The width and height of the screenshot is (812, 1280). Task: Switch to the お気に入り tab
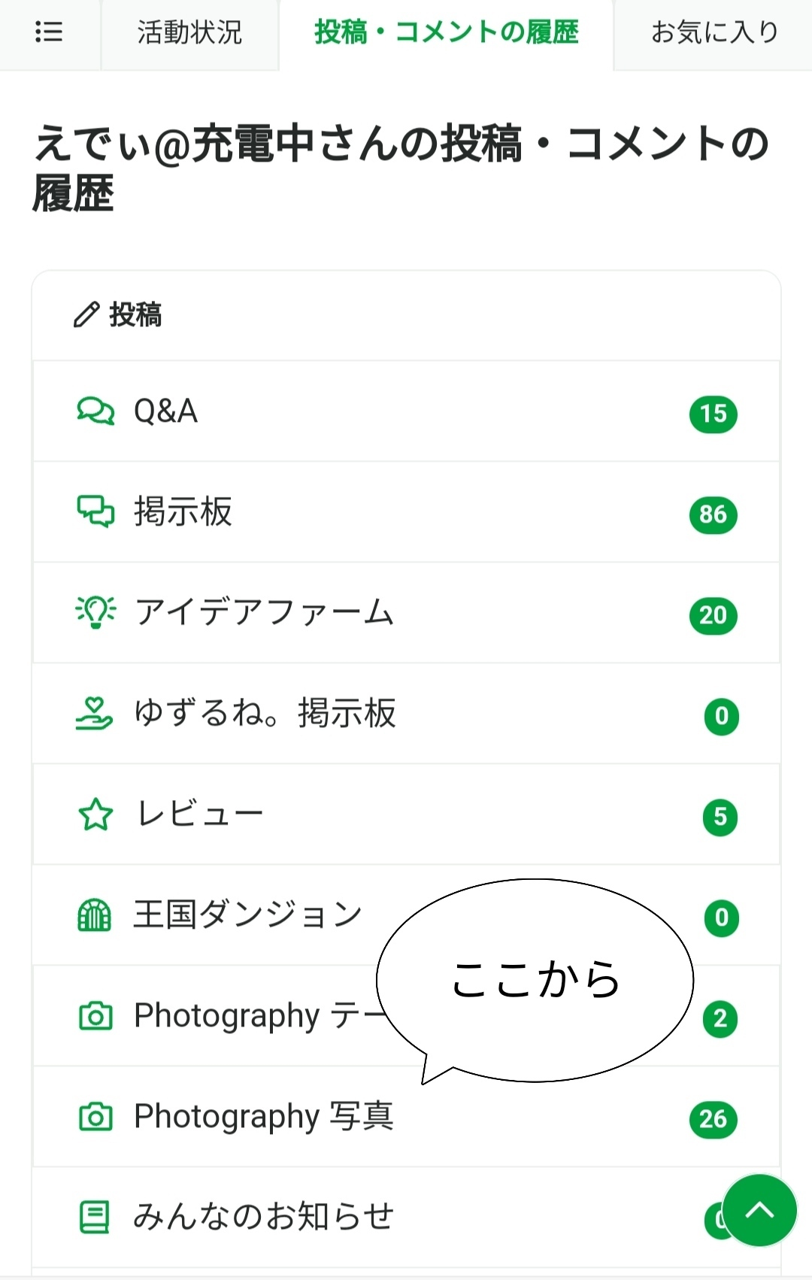(x=714, y=33)
